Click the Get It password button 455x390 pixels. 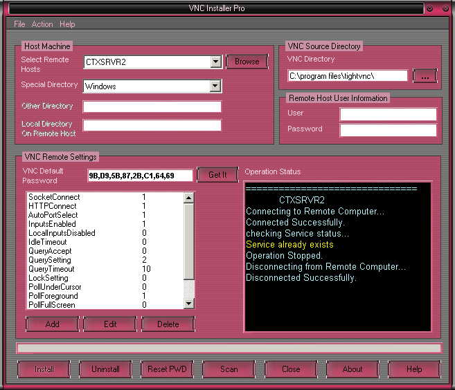217,175
